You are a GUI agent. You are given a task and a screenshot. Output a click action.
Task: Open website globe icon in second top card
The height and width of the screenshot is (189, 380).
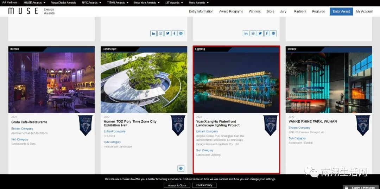[x=181, y=33]
